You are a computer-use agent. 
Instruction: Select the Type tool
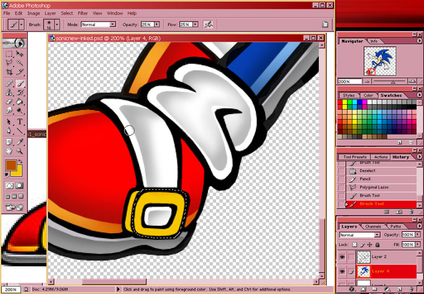point(19,122)
